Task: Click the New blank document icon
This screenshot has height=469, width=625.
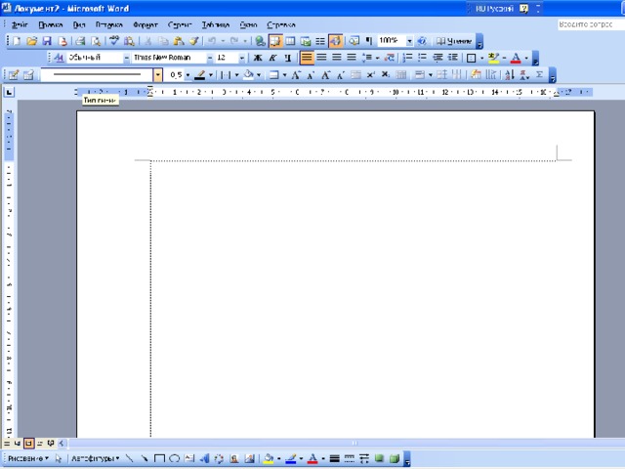Action: coord(17,41)
